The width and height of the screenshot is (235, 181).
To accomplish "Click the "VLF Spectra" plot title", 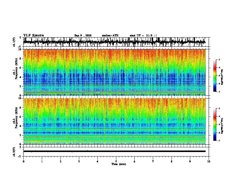I will coord(34,35).
